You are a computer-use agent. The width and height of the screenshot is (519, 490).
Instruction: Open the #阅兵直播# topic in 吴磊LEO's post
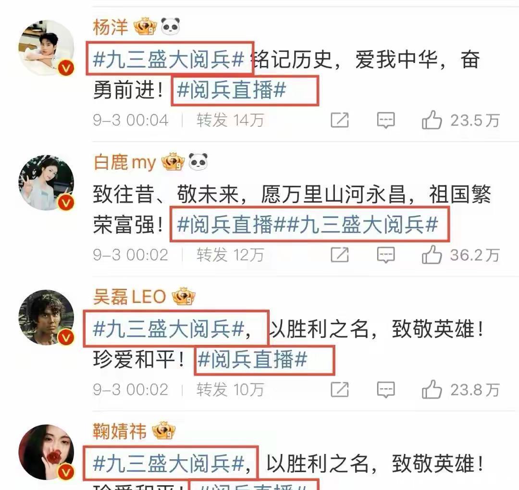pyautogui.click(x=252, y=360)
